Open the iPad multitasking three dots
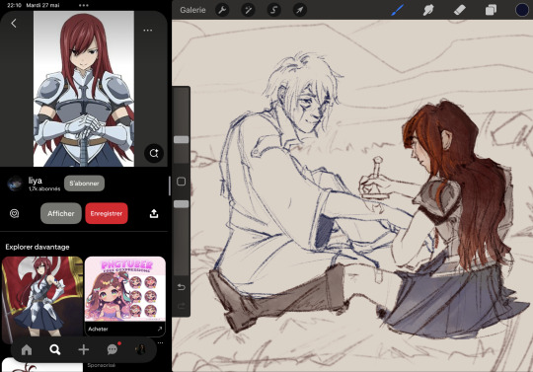Screen dimensions: 533x372 tap(83, 5)
